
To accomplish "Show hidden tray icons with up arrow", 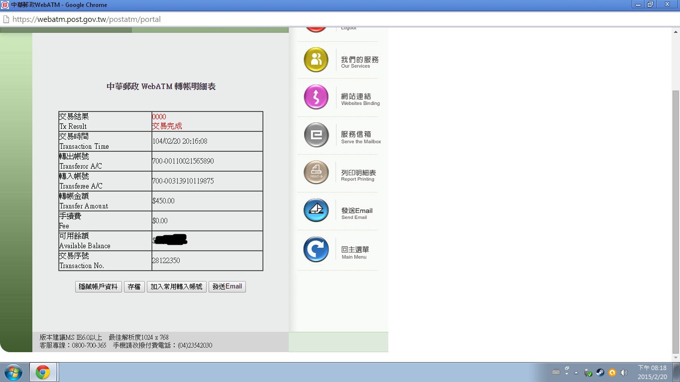I will coord(576,373).
